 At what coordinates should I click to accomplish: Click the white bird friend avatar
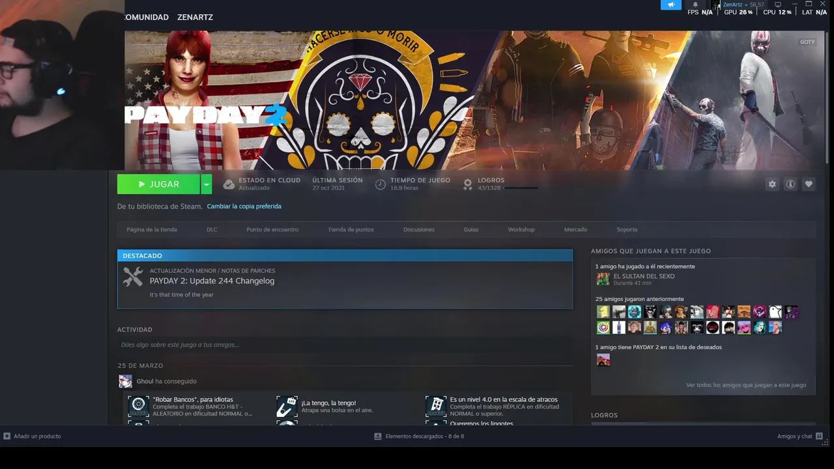pos(775,311)
